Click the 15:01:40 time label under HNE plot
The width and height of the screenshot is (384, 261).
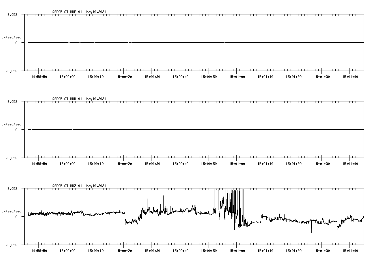pos(350,77)
